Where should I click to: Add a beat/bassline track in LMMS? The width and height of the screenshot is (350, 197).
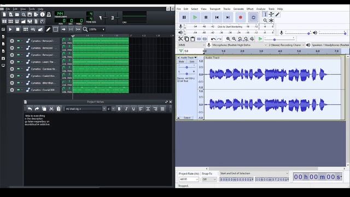coord(26,29)
